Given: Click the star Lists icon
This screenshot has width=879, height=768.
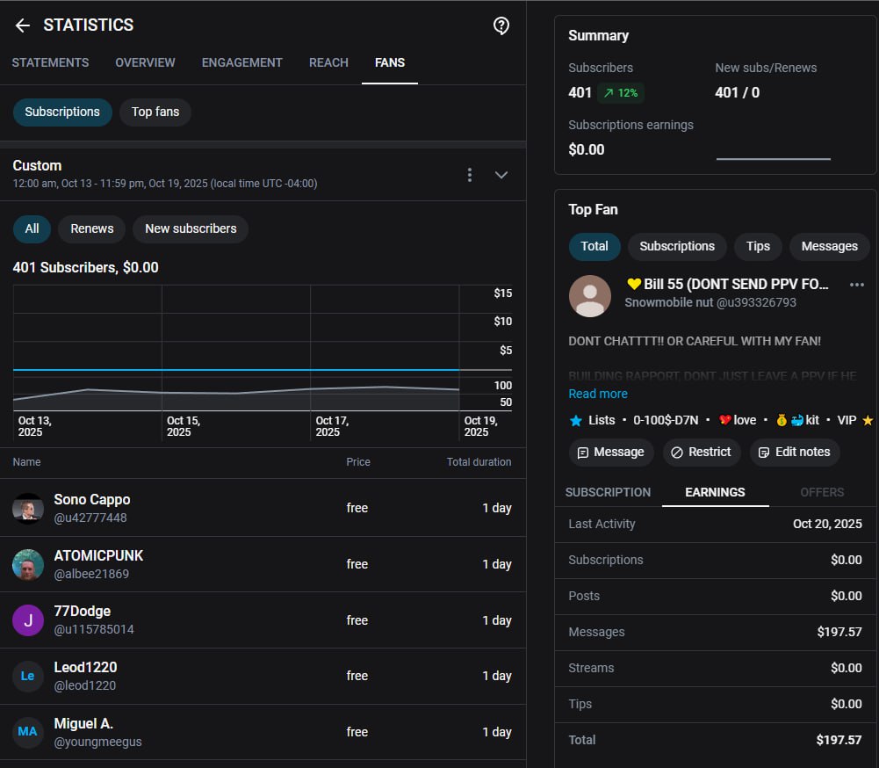Looking at the screenshot, I should tap(576, 420).
